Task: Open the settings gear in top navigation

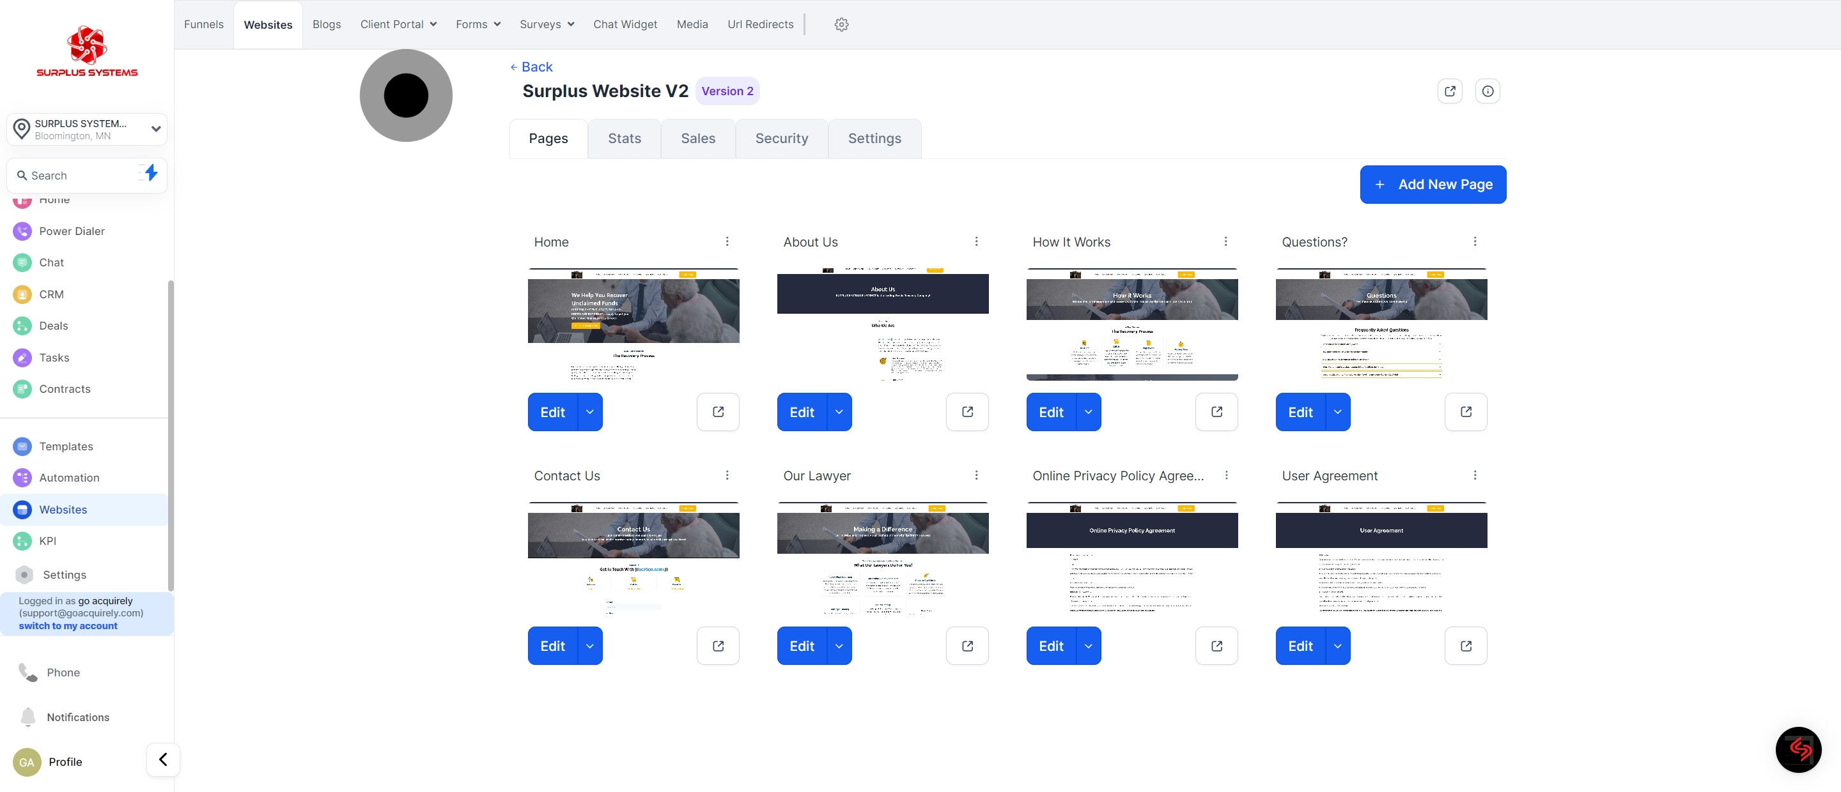Action: point(841,24)
